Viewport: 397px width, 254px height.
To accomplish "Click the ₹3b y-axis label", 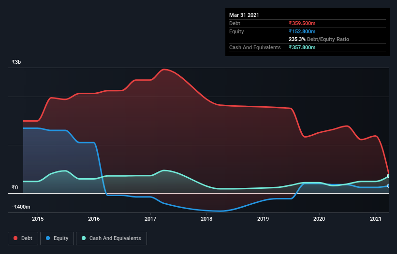I will [16, 62].
